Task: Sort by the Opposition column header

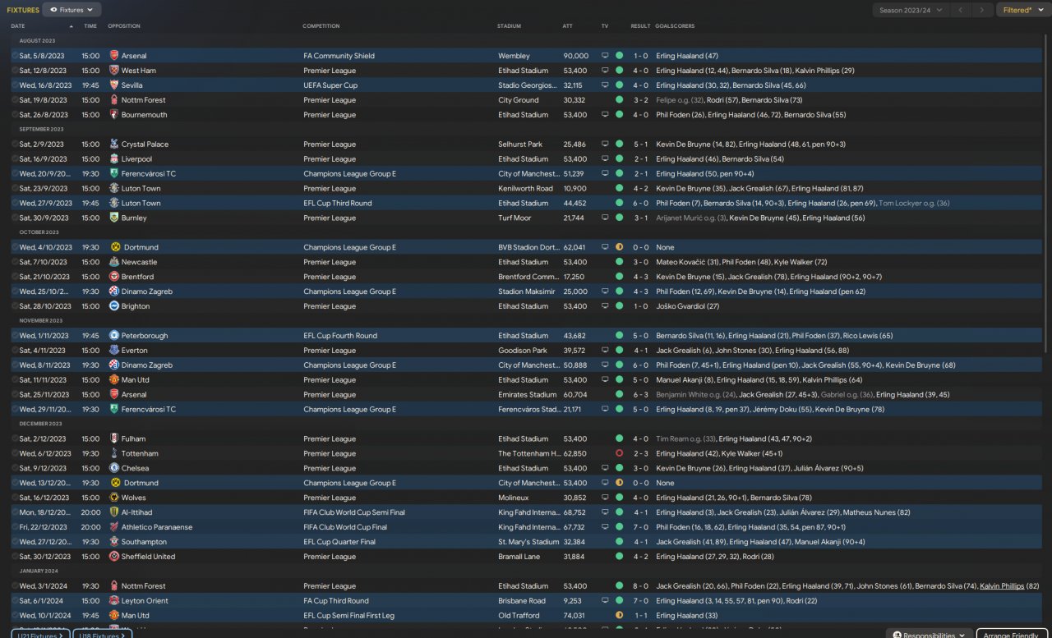Action: point(124,25)
